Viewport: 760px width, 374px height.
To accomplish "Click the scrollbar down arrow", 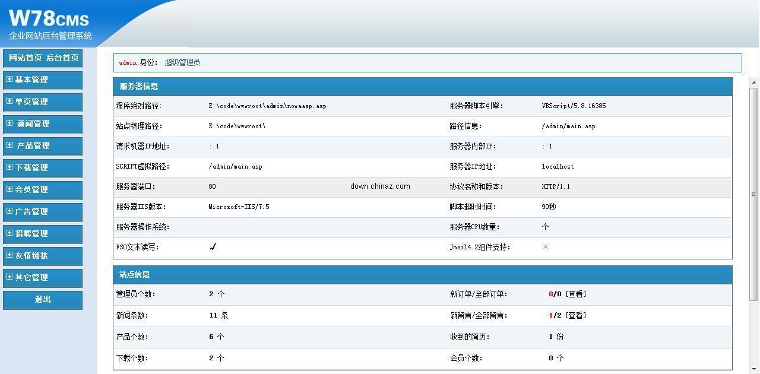I will (753, 368).
